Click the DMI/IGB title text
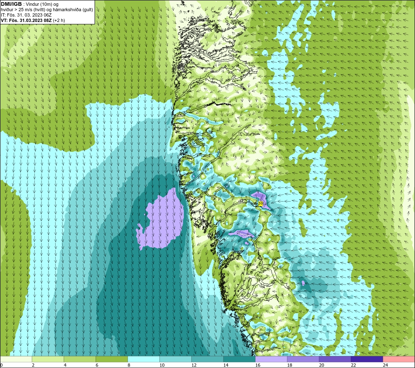Viewport: 415px width, 368px height. click(11, 4)
